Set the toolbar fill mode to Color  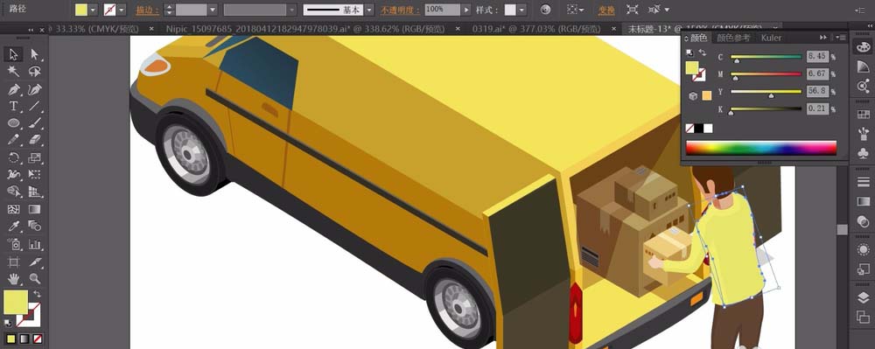[10, 339]
